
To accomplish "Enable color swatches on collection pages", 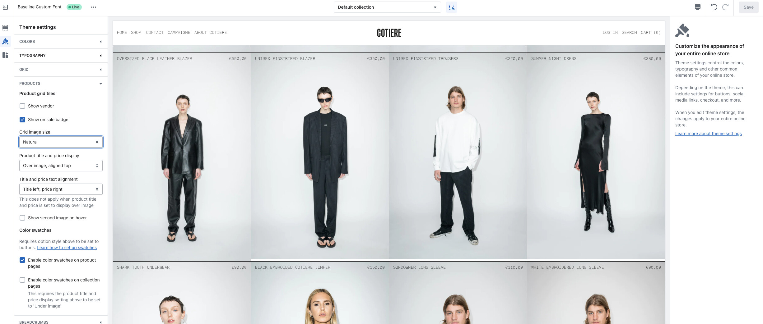I will point(22,280).
